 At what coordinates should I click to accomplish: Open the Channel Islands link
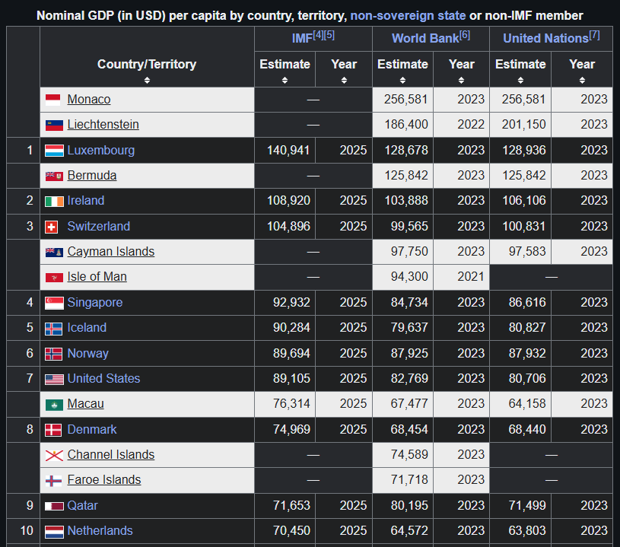point(111,455)
